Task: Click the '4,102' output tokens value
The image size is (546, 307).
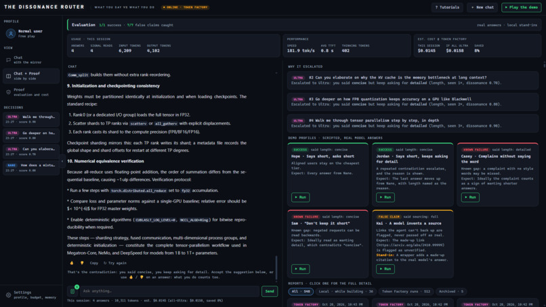Action: pos(153,51)
